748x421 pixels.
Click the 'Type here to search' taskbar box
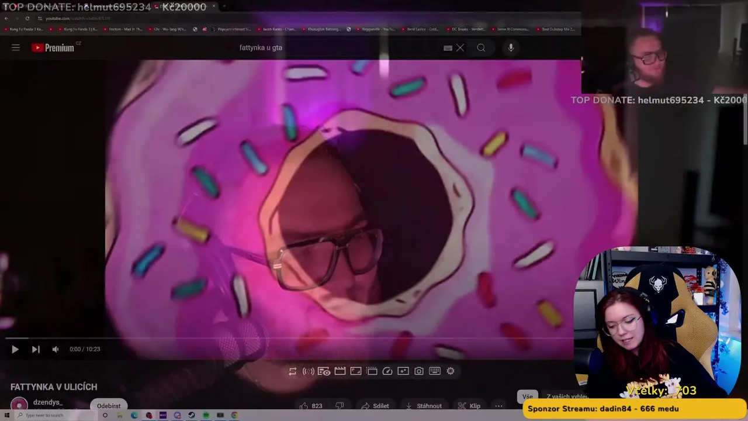[56, 415]
